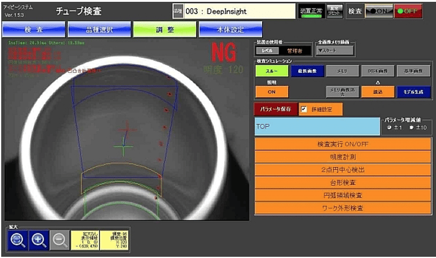Image resolution: width=436 pixels, height=258 pixels.
Task: Toggle the 詳細設定 checkbox
Action: pos(304,109)
